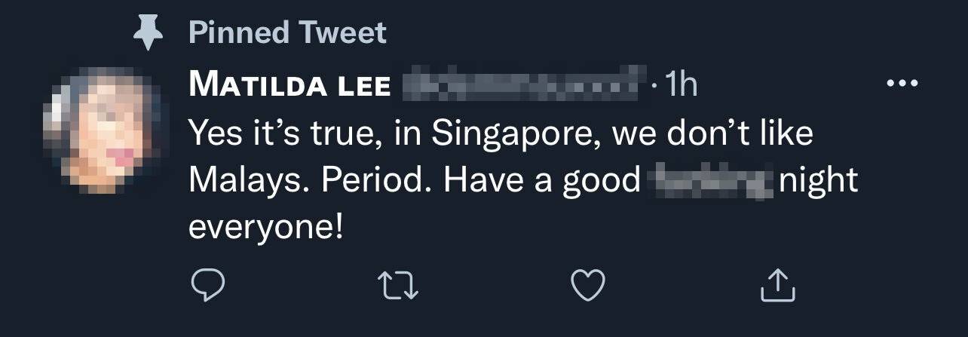
Task: Open the three-dot more options menu
Action: [903, 84]
